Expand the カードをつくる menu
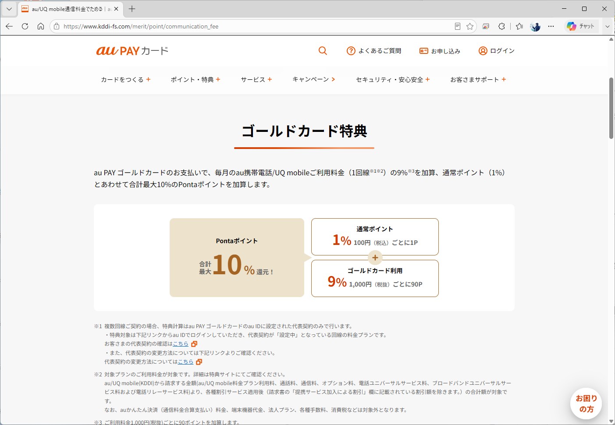Viewport: 615px width, 425px height. click(x=126, y=79)
